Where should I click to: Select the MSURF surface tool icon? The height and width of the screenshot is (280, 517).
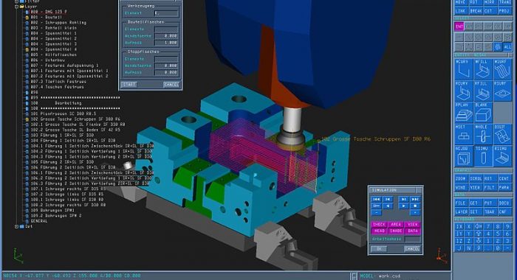click(502, 69)
